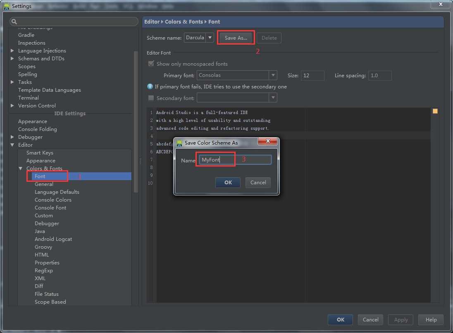Open Template Data Languages settings
This screenshot has width=453, height=333.
tap(50, 90)
